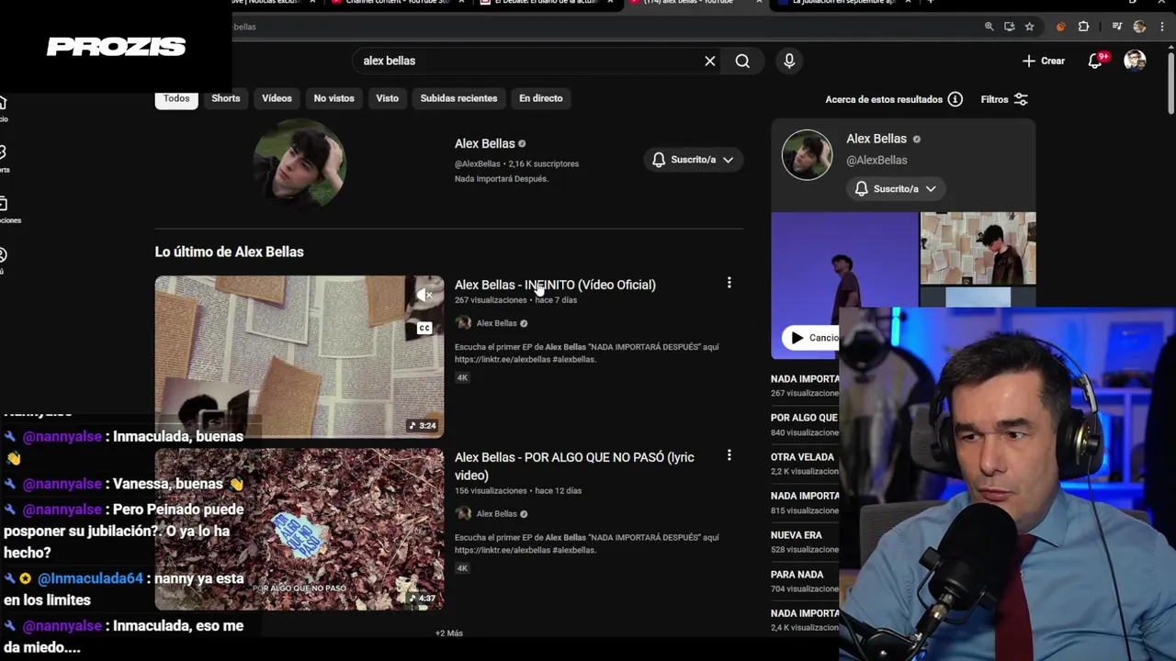Open the Filtros options
This screenshot has width=1176, height=661.
click(x=1004, y=99)
